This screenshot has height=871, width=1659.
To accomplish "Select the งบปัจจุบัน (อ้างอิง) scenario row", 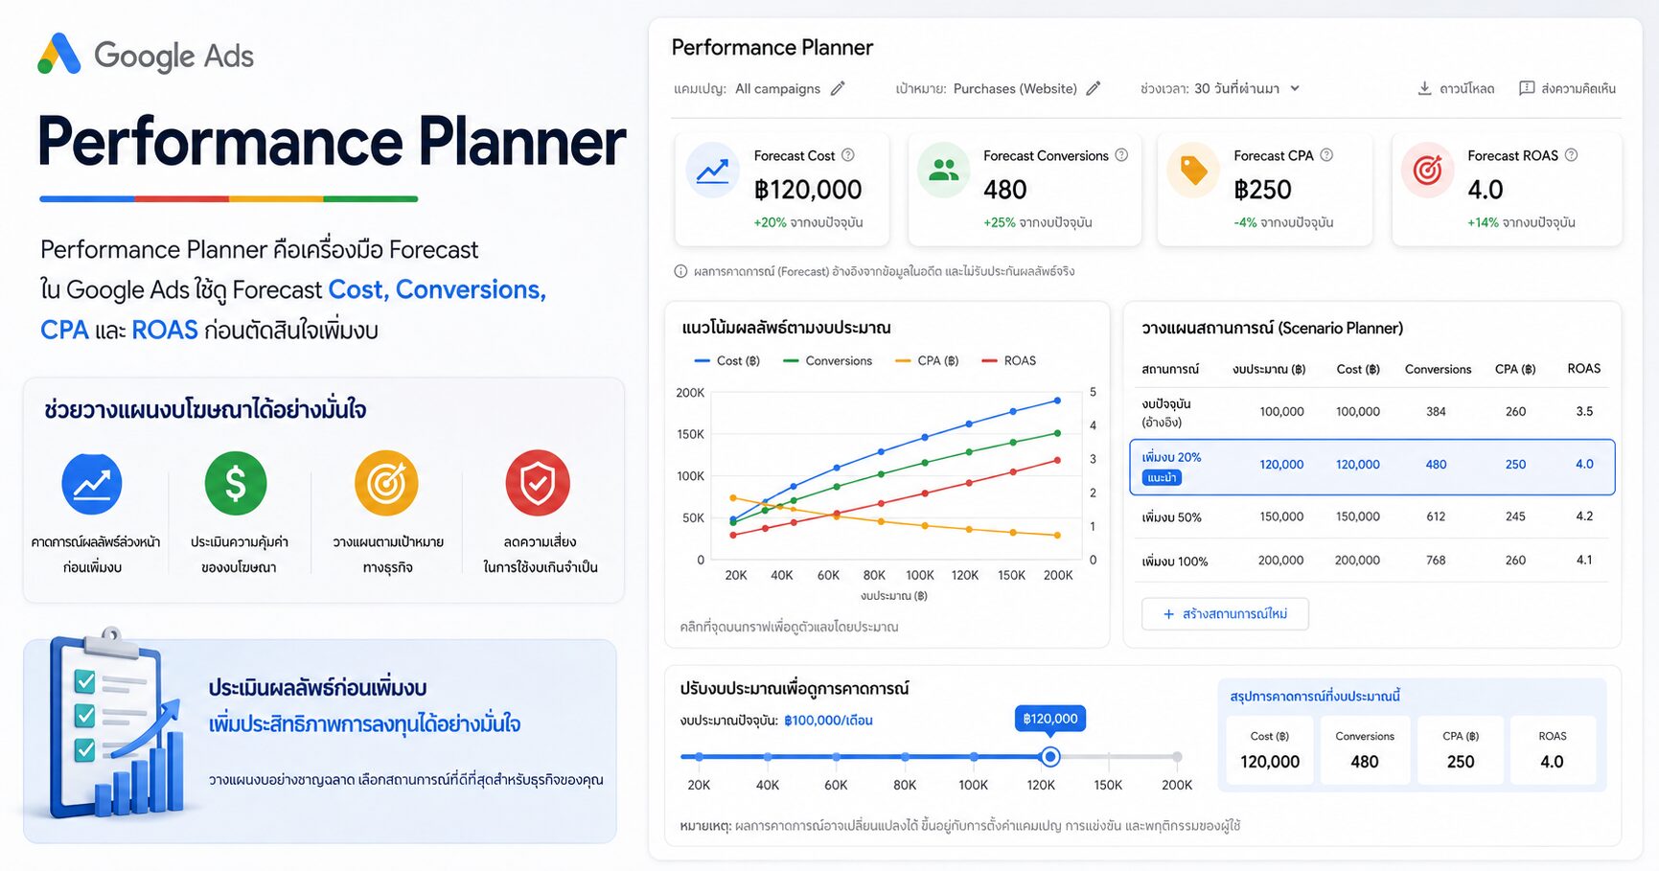I will [x=1371, y=412].
